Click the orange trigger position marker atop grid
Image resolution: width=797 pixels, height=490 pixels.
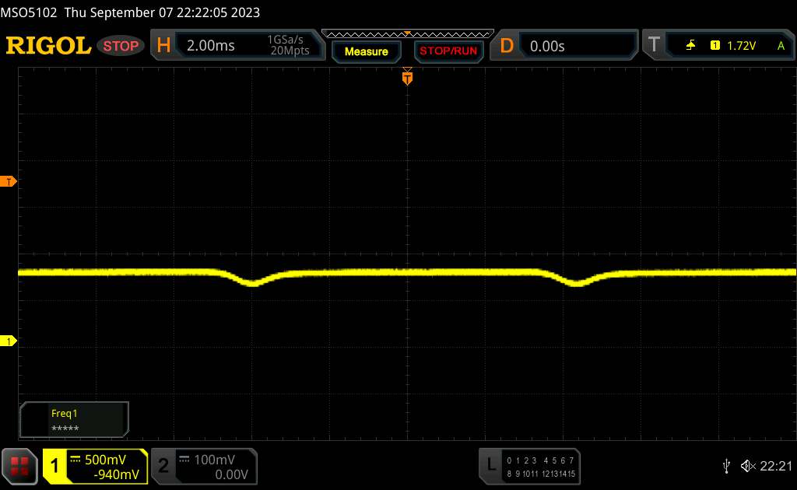406,76
